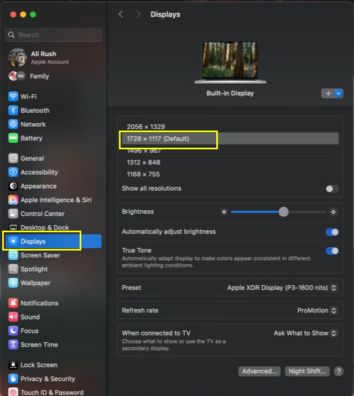Viewport: 354px width, 396px height.
Task: Open the Focus sidebar label
Action: (x=29, y=331)
